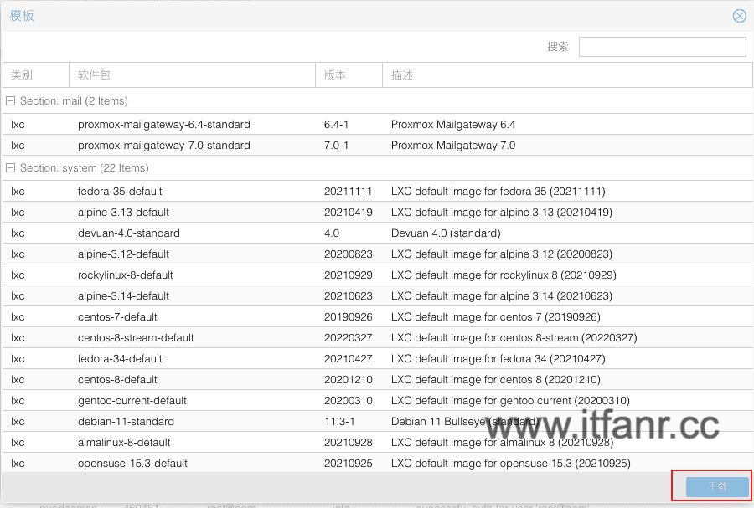Image resolution: width=754 pixels, height=508 pixels.
Task: Collapse the Section: system group
Action: 10,167
